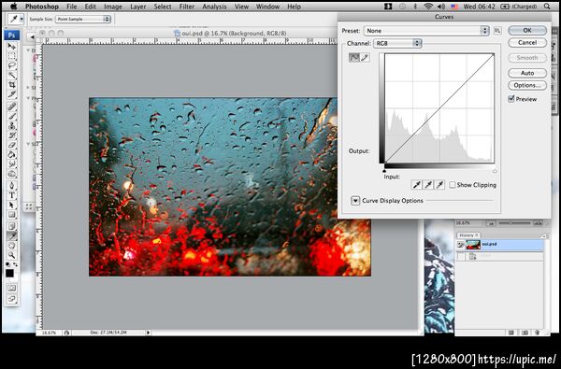This screenshot has height=369, width=561.
Task: Select the Slice tool
Action: (x=11, y=94)
